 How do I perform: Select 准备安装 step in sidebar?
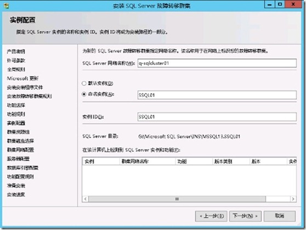(x=16, y=186)
